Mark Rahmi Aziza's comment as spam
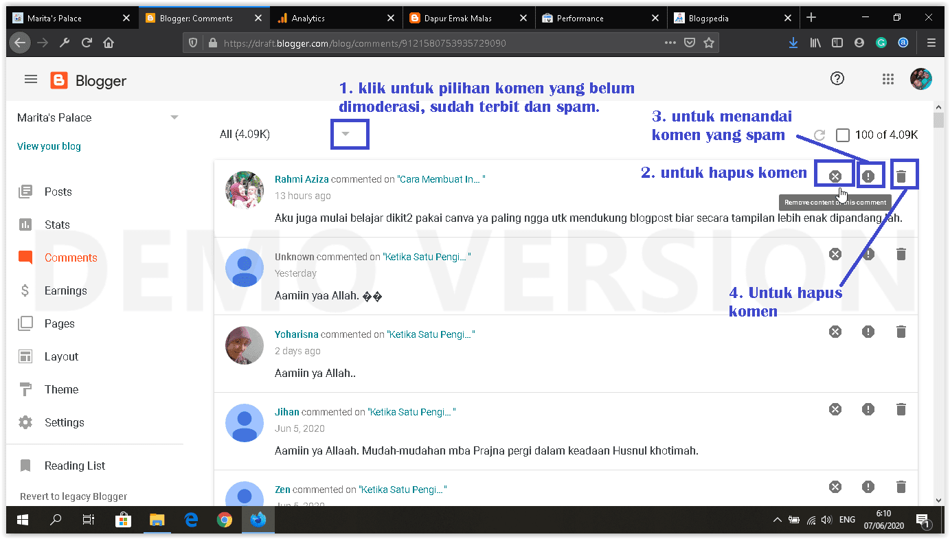950x539 pixels. (x=868, y=176)
